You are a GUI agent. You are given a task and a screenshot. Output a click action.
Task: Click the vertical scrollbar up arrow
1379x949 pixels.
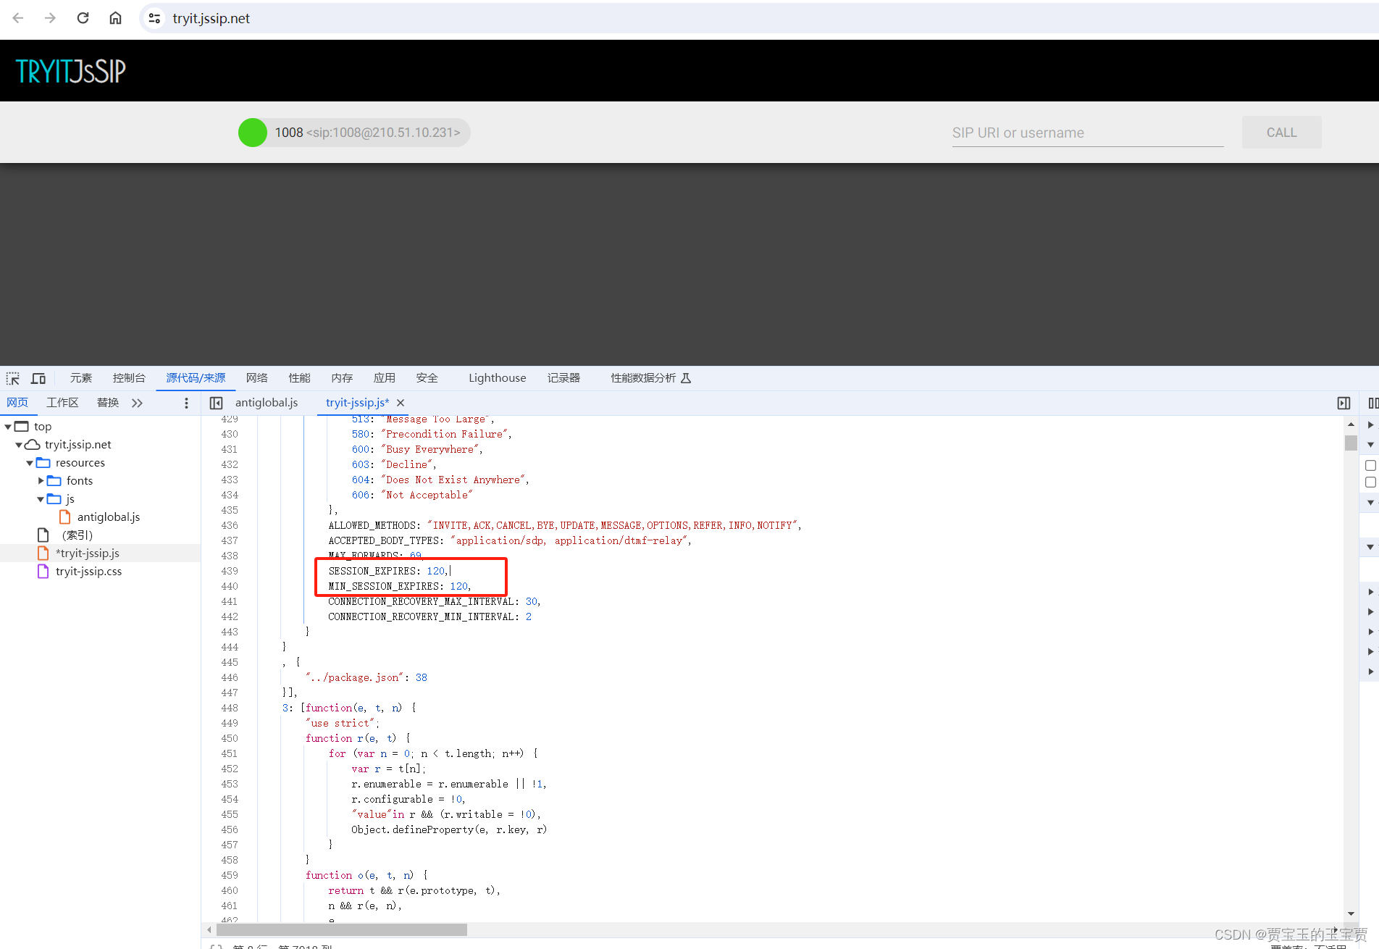point(1351,425)
